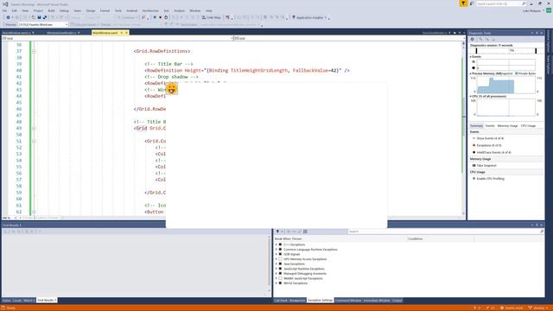Click the Enable CPU Profiling link
This screenshot has width=553, height=311.
coord(490,179)
